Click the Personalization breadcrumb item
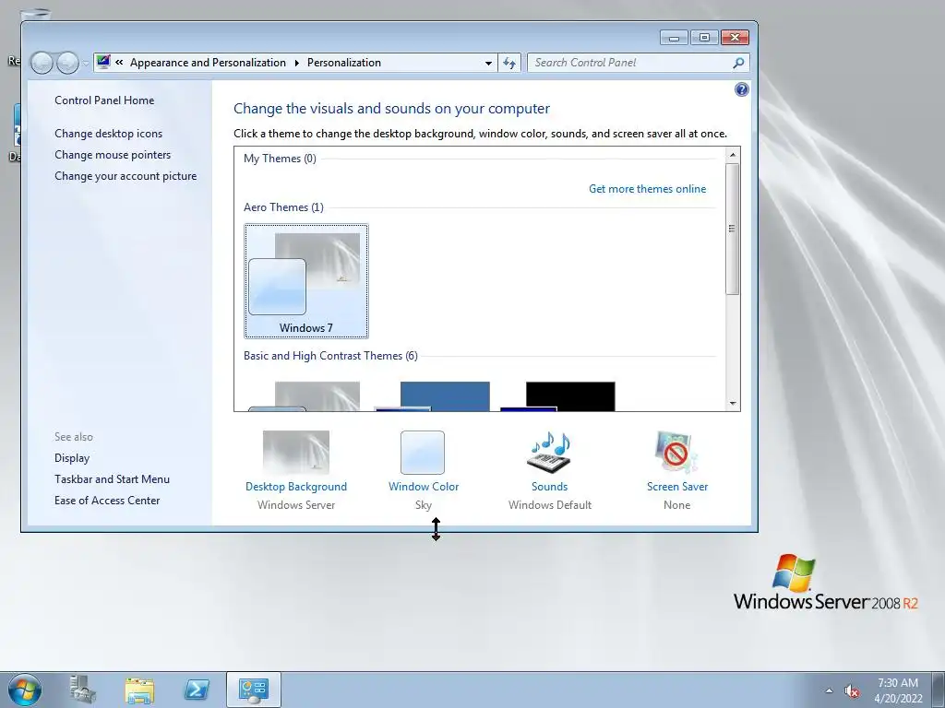 [343, 63]
